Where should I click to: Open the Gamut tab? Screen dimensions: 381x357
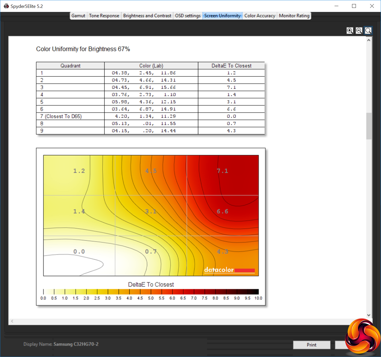click(x=78, y=16)
